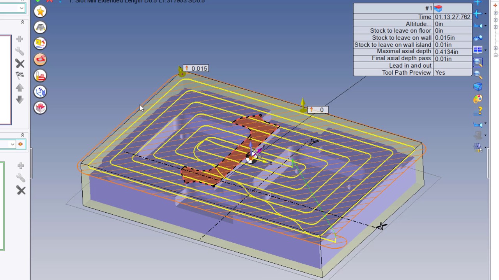Collapse the lower left panel chevron
Image resolution: width=499 pixels, height=280 pixels.
[23, 135]
